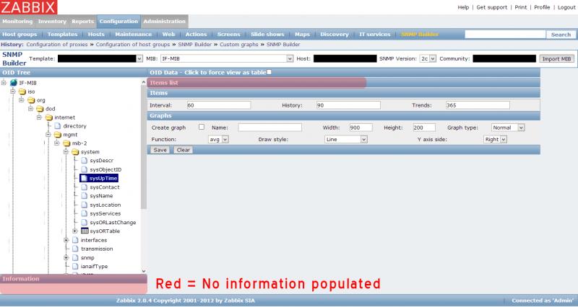Click the mib-2 folder icon

[66, 143]
